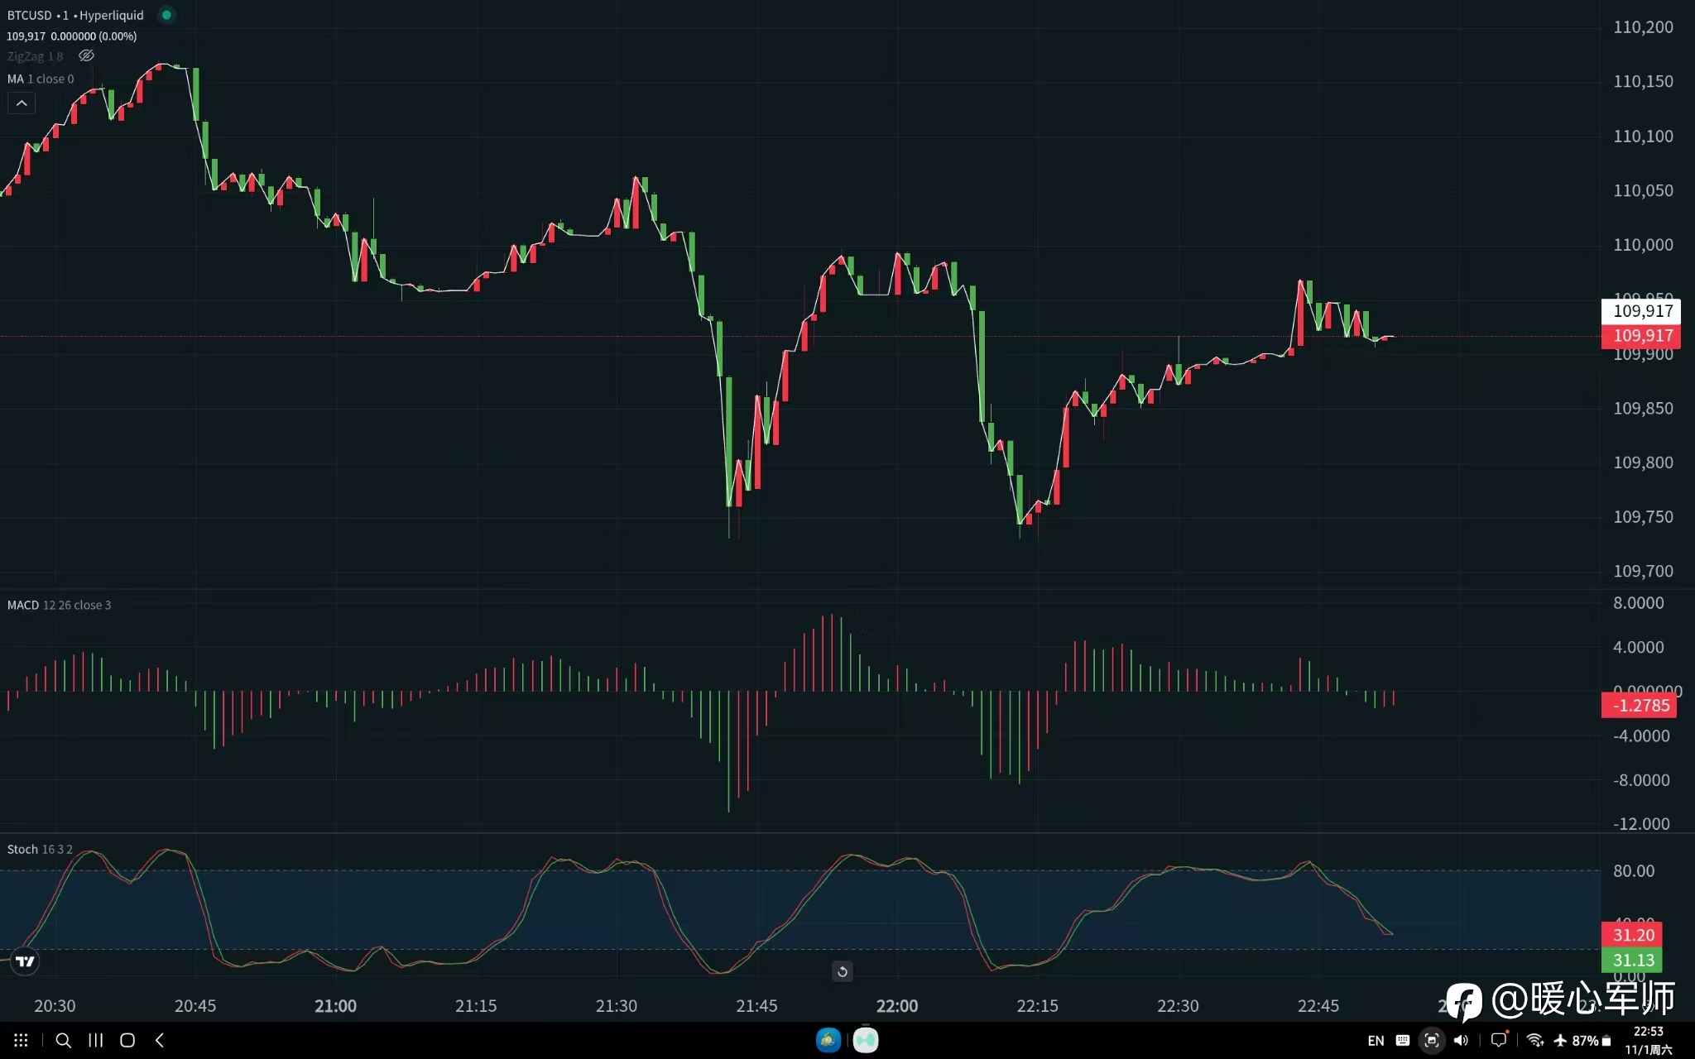Open the apps grid in taskbar

coord(21,1040)
